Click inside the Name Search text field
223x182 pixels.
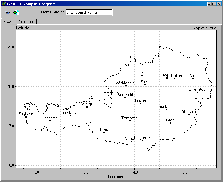(89, 13)
